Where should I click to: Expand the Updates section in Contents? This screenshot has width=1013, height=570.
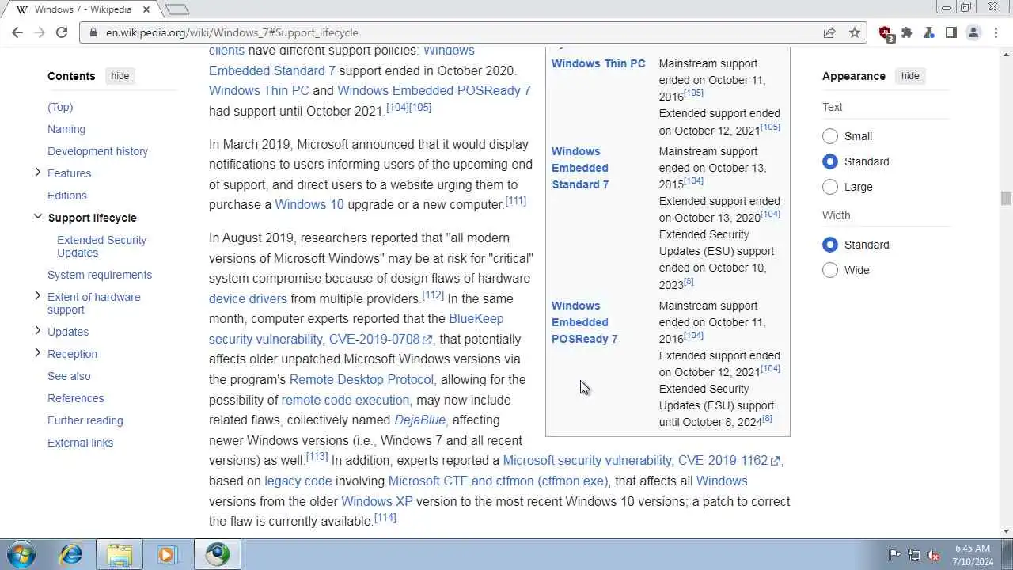point(37,331)
